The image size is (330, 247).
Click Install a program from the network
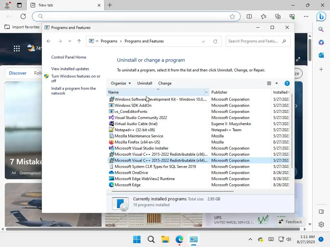[73, 91]
